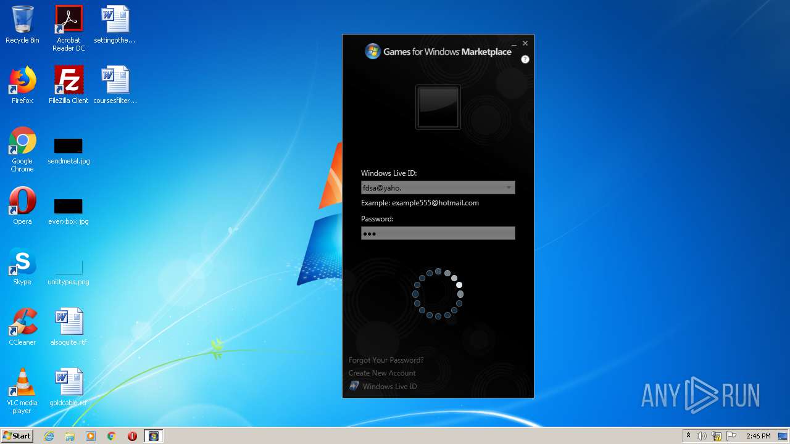Show hidden tray icons arrow
This screenshot has height=444, width=790.
(x=688, y=436)
